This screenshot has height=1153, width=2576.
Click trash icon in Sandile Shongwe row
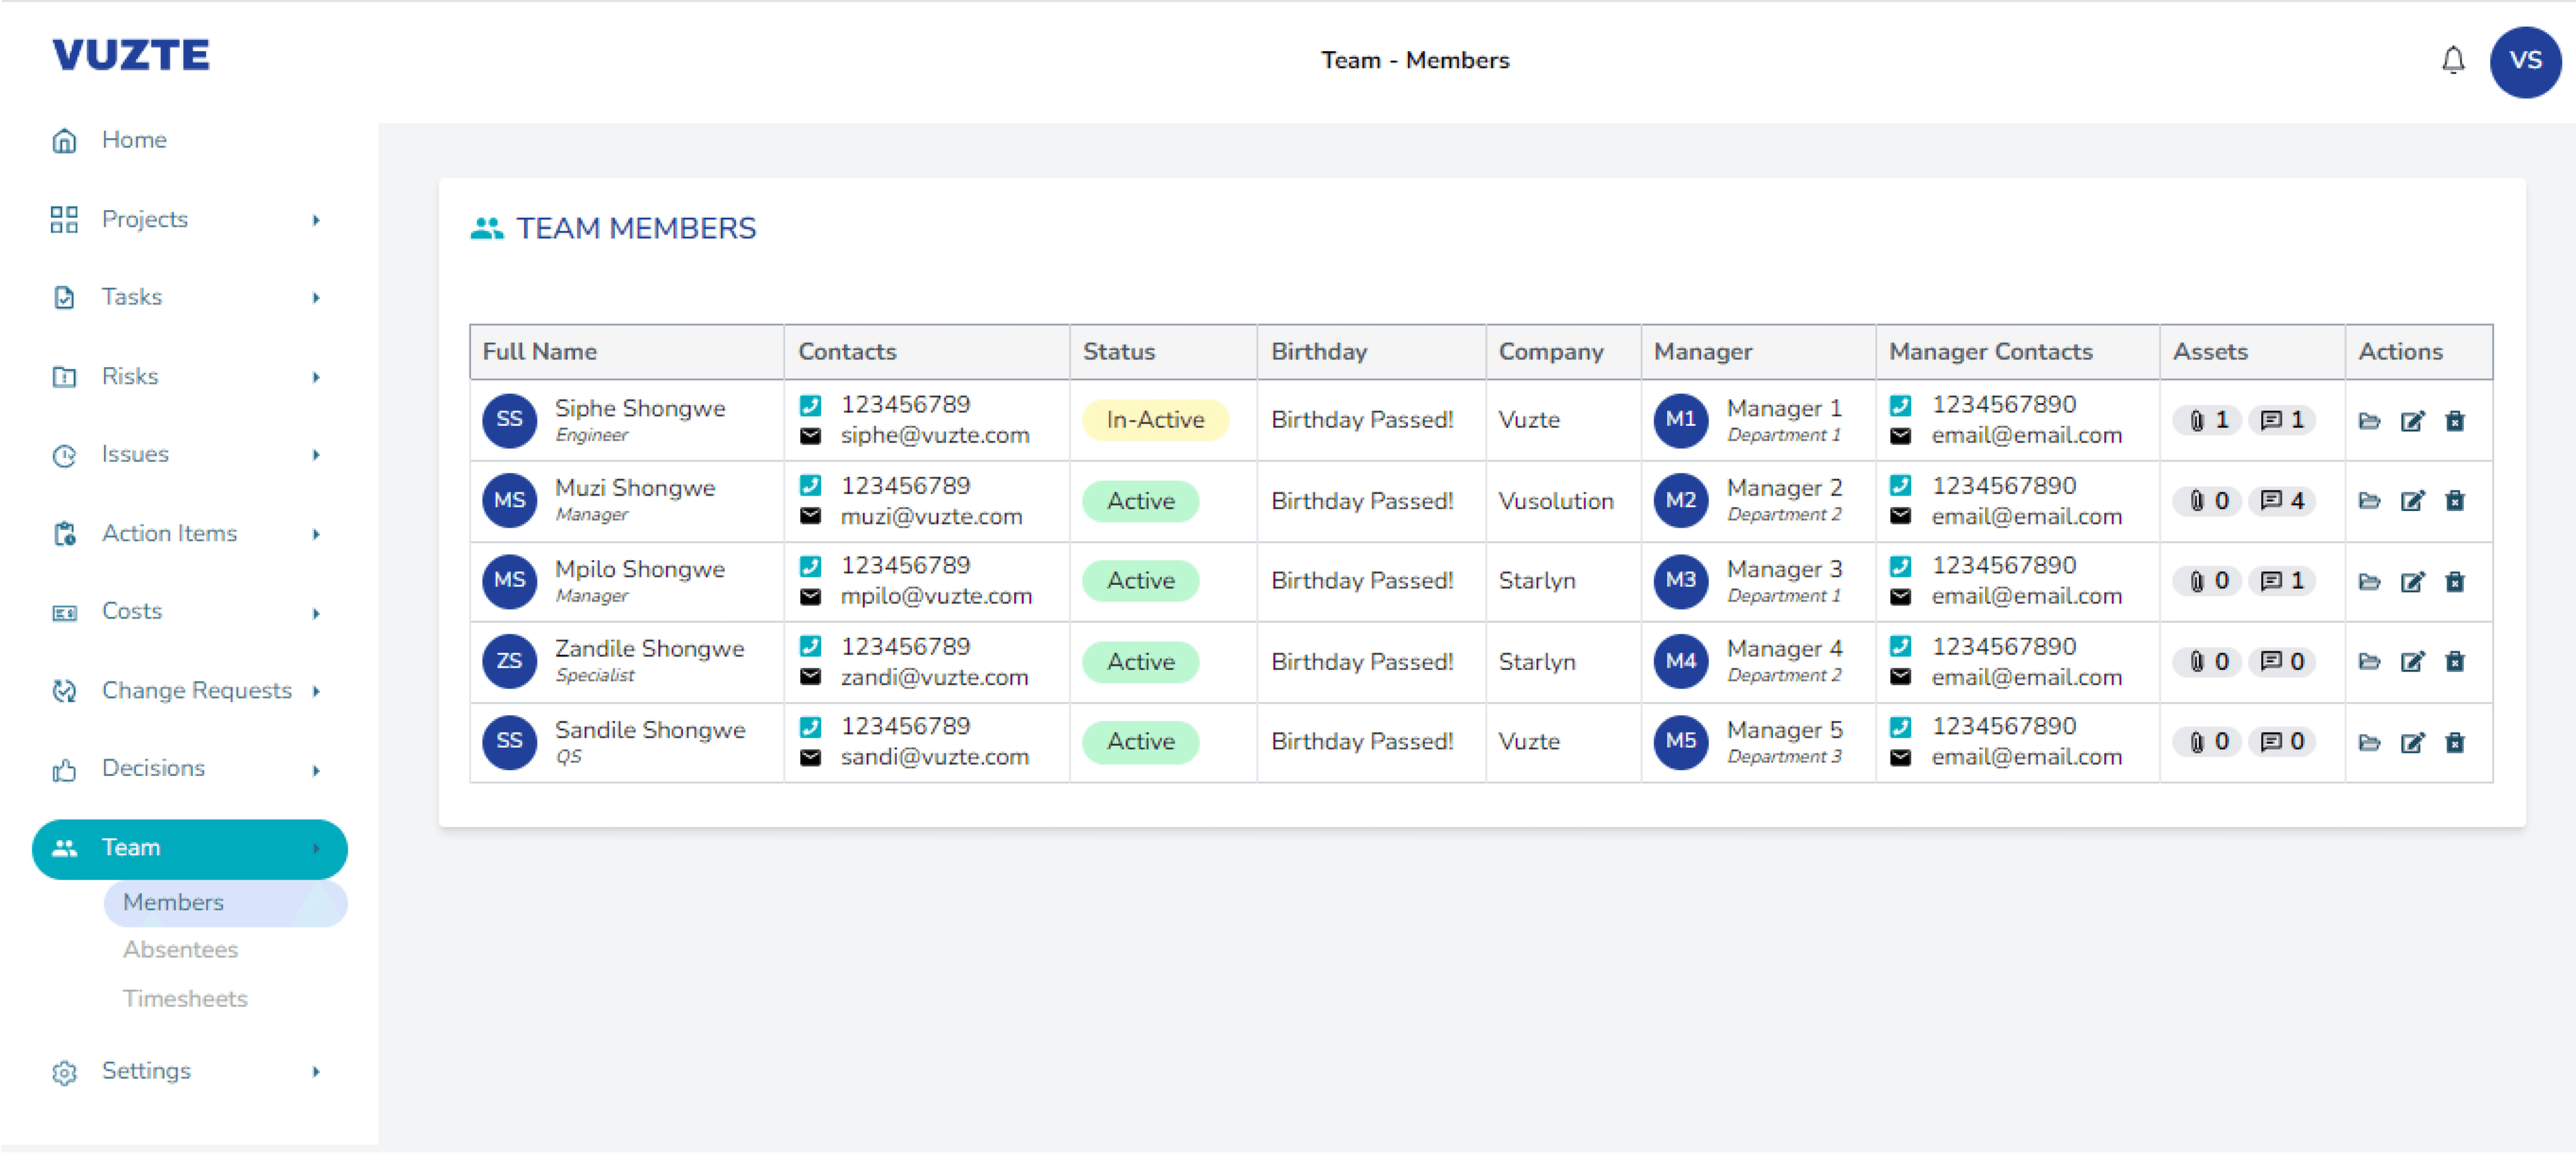2455,743
